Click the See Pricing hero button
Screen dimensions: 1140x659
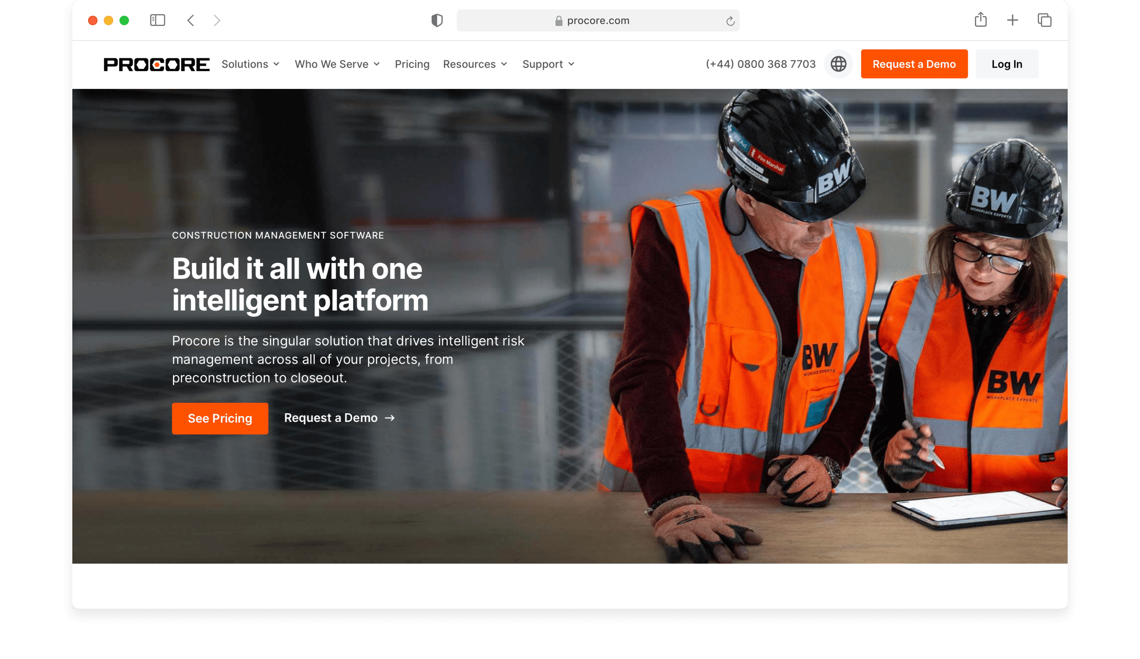tap(220, 418)
